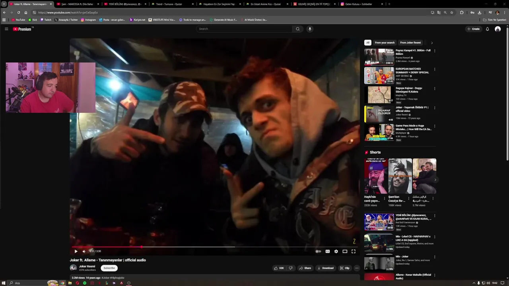509x286 pixels.
Task: Open the account avatar menu
Action: (497, 29)
